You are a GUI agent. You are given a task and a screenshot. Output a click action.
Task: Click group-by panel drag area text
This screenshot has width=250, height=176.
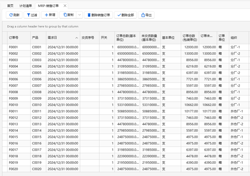coord(42,27)
